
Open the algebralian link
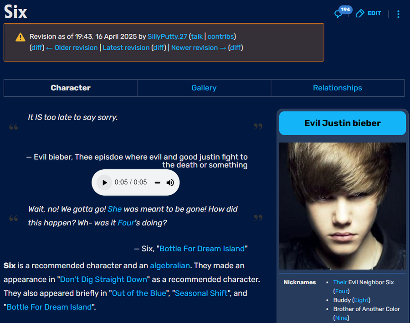click(170, 266)
